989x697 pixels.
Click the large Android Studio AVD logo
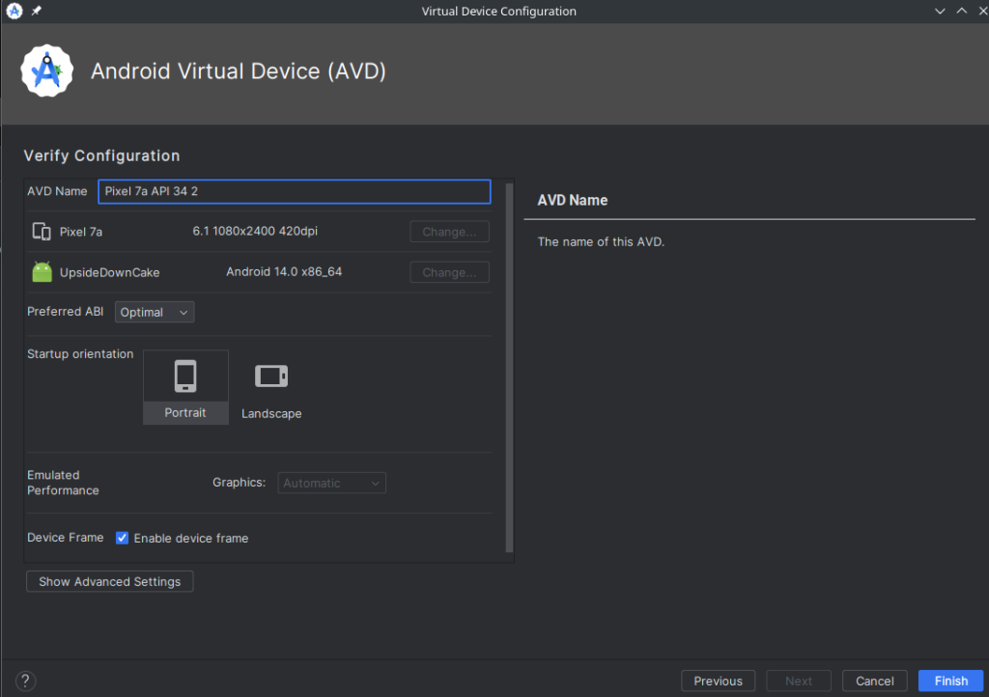click(46, 71)
